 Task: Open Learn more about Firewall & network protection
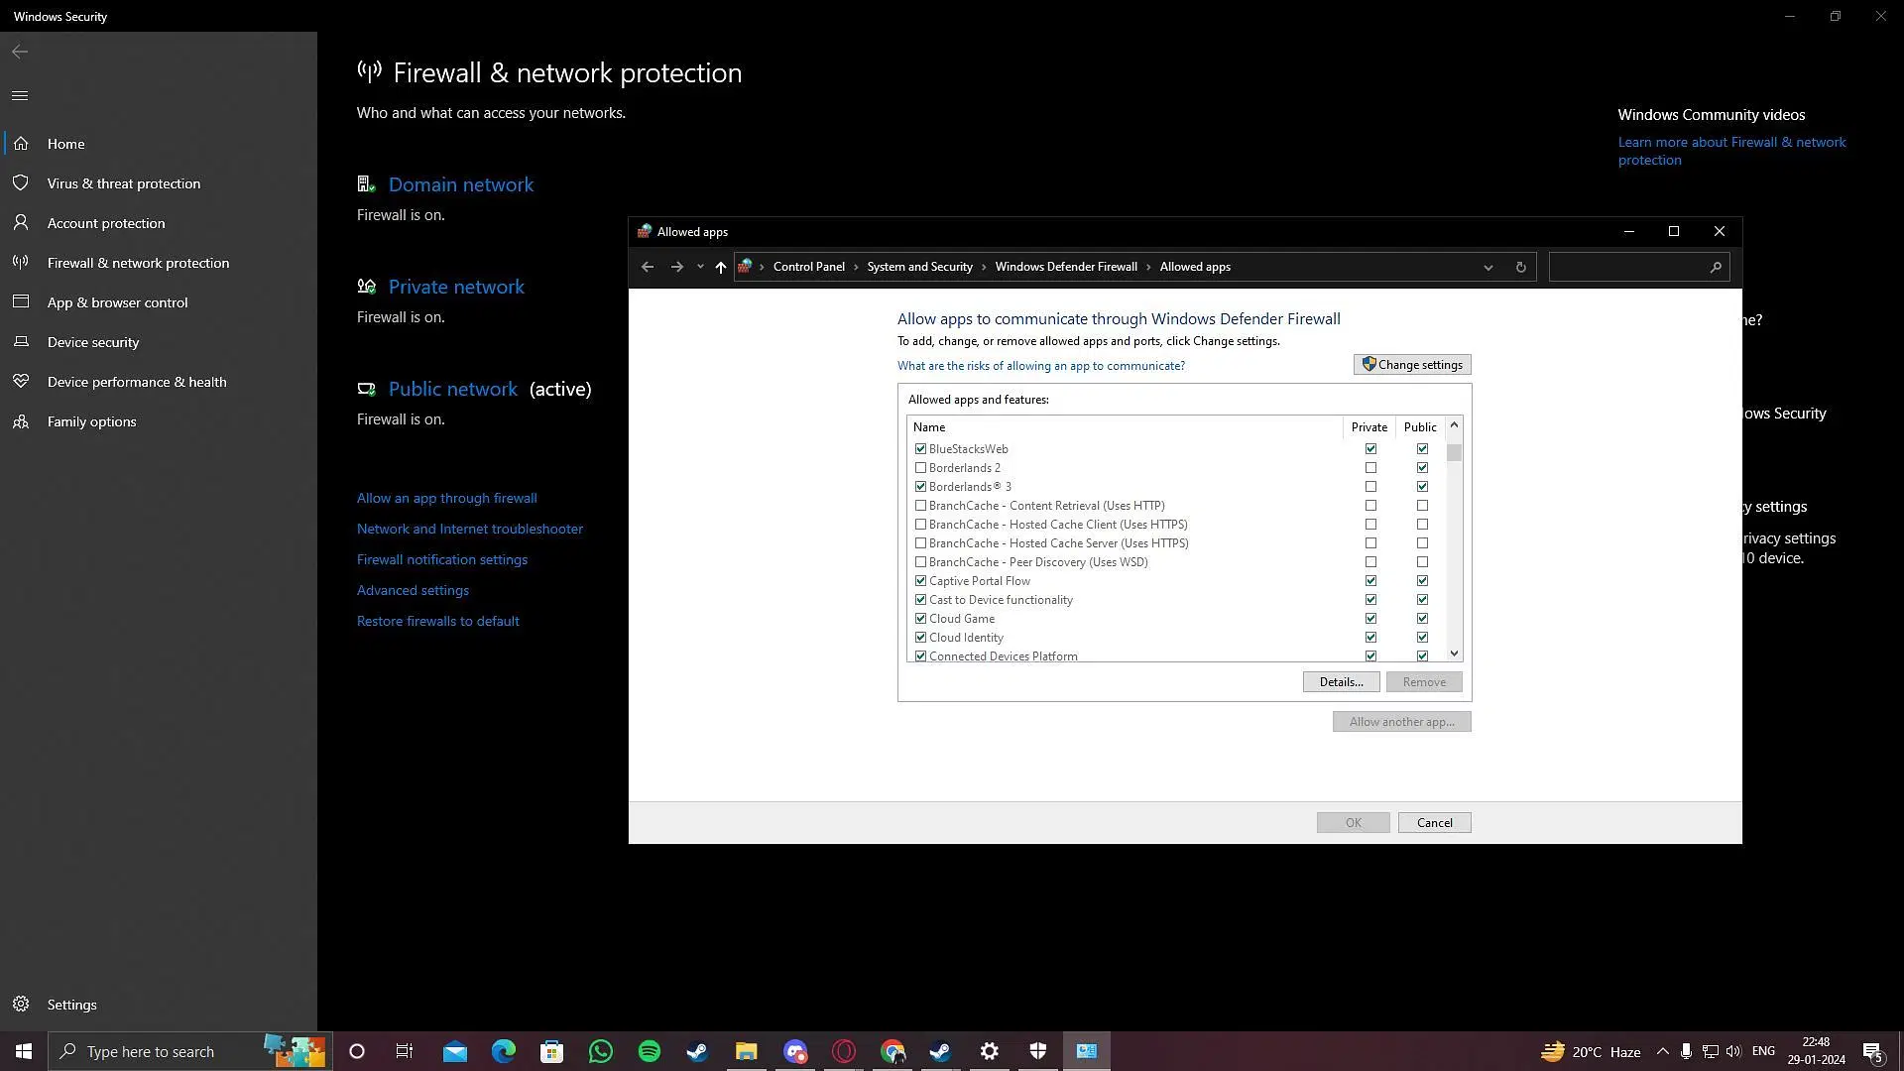(1731, 151)
